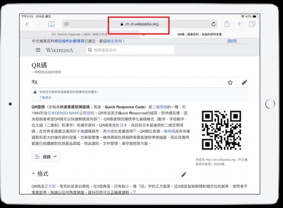This screenshot has height=208, width=283.
Task: Open Wikipedia hamburger main menu
Action: pos(38,50)
